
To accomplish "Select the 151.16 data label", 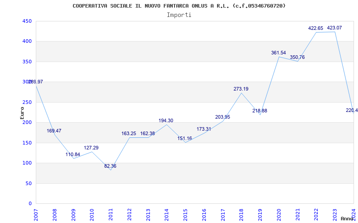I will 185,138.
